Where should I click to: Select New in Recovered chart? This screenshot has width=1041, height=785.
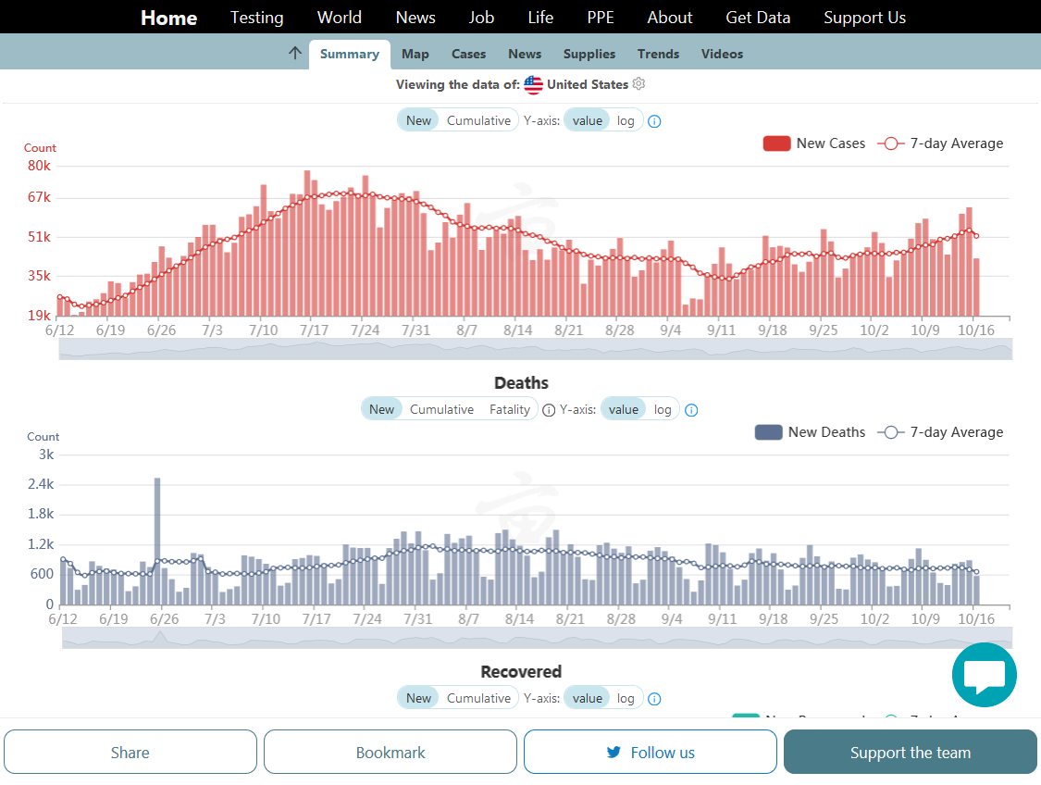tap(418, 698)
